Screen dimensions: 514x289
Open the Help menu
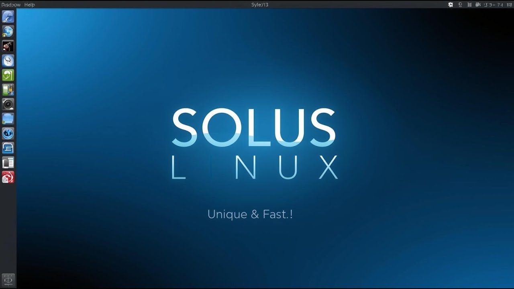point(29,5)
